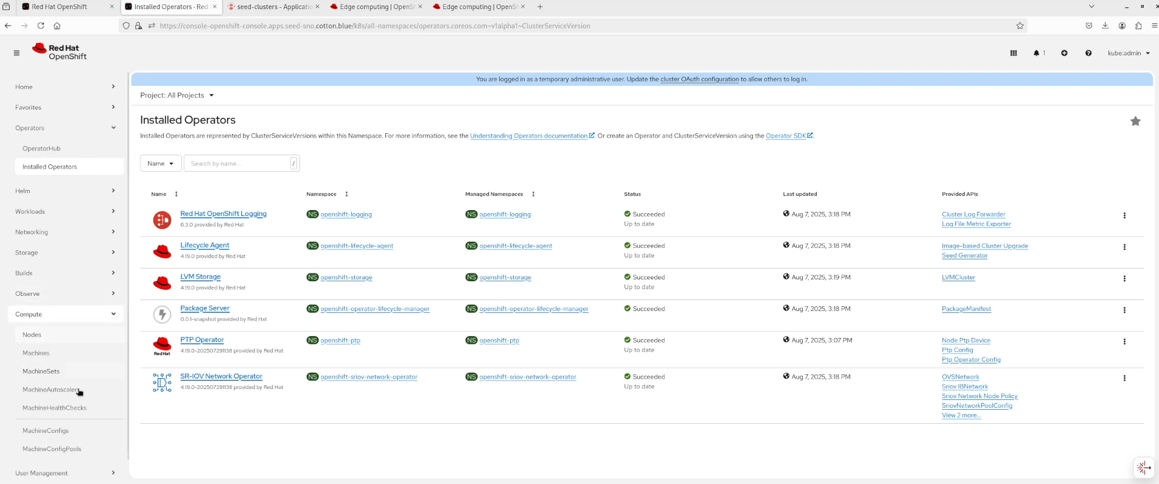Open Understanding Operators documentation link
Viewport: 1159px width, 484px height.
point(532,136)
